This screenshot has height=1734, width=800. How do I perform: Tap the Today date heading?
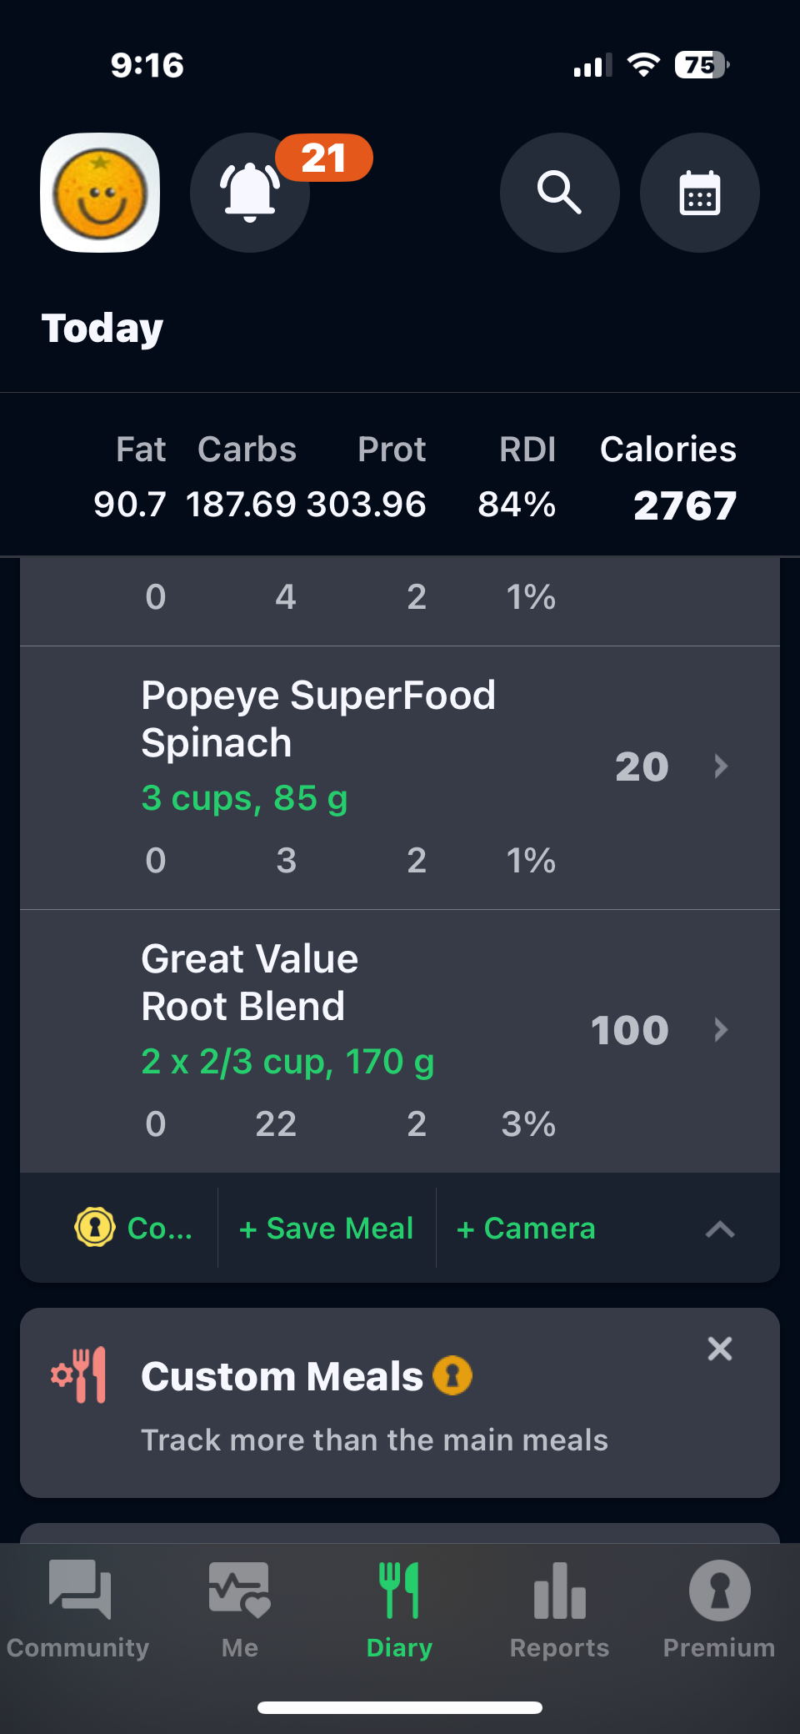tap(102, 328)
